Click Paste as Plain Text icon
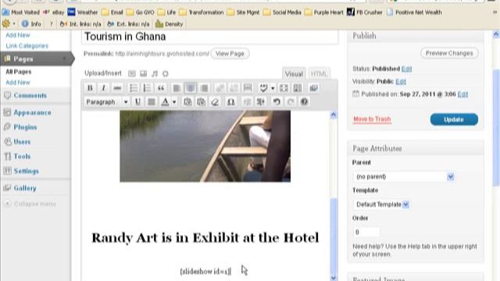Image resolution: width=500 pixels, height=281 pixels. [187, 102]
